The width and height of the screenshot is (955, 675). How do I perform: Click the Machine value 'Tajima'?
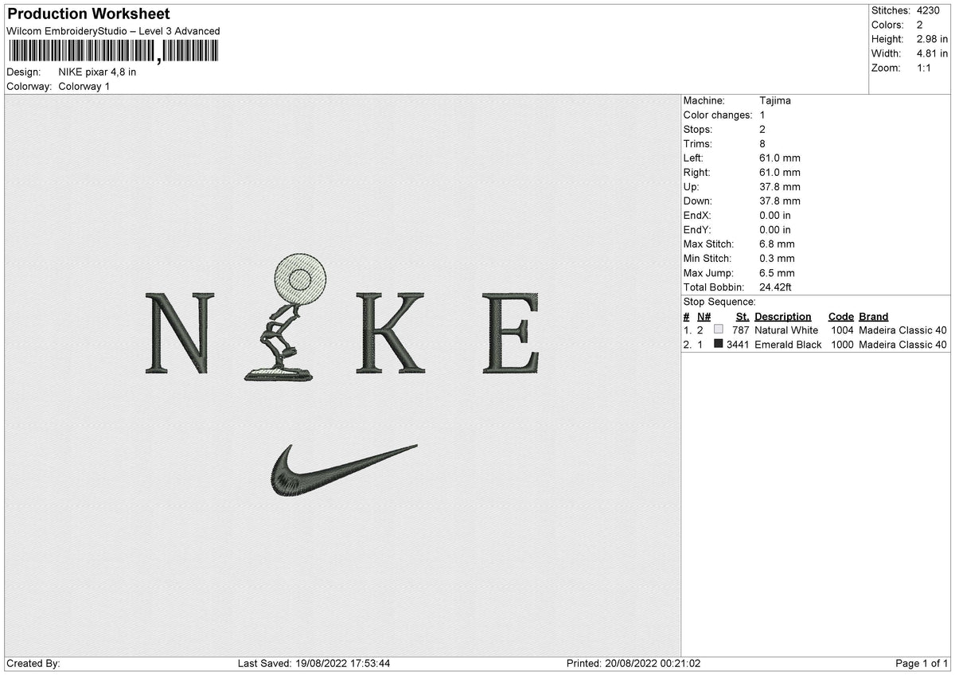coord(775,101)
